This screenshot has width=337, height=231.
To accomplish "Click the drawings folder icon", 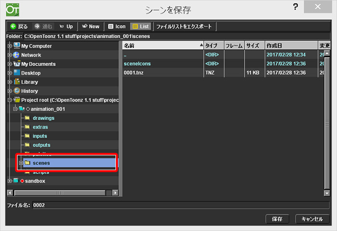I will (x=27, y=118).
